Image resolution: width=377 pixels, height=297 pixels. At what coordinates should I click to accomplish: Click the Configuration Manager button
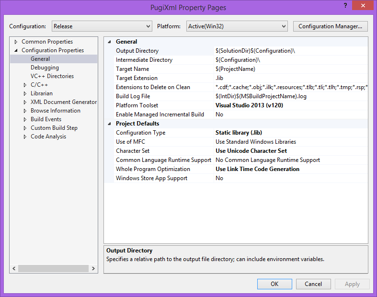[x=330, y=26]
